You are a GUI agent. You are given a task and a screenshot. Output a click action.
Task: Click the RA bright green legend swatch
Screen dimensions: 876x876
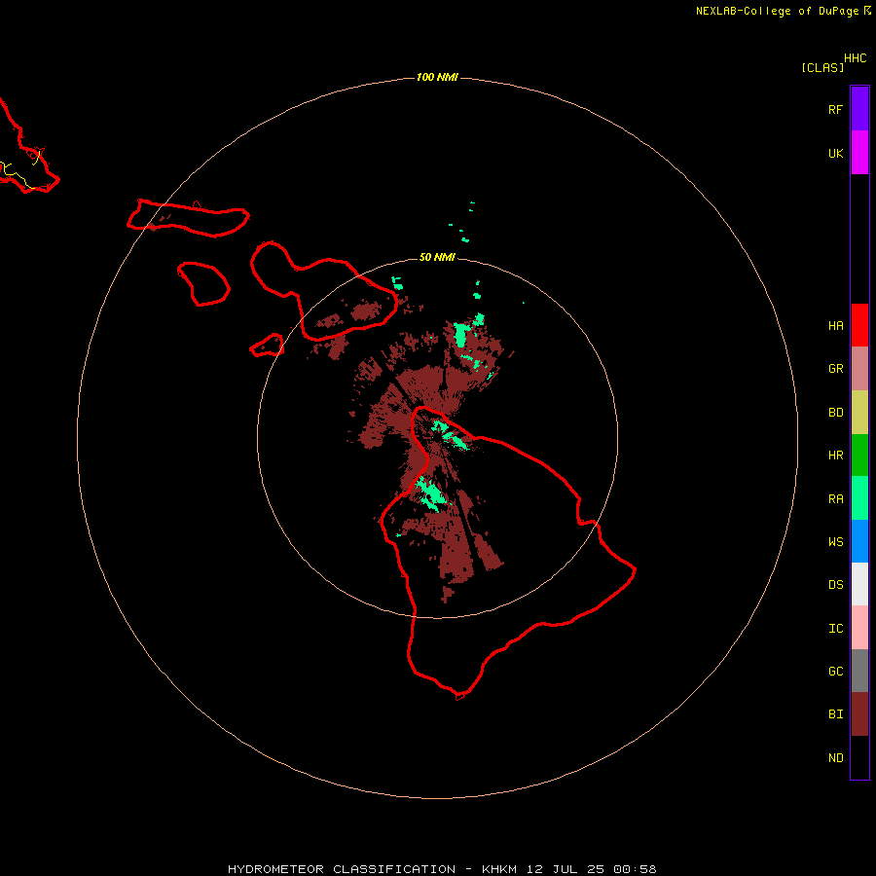click(859, 498)
